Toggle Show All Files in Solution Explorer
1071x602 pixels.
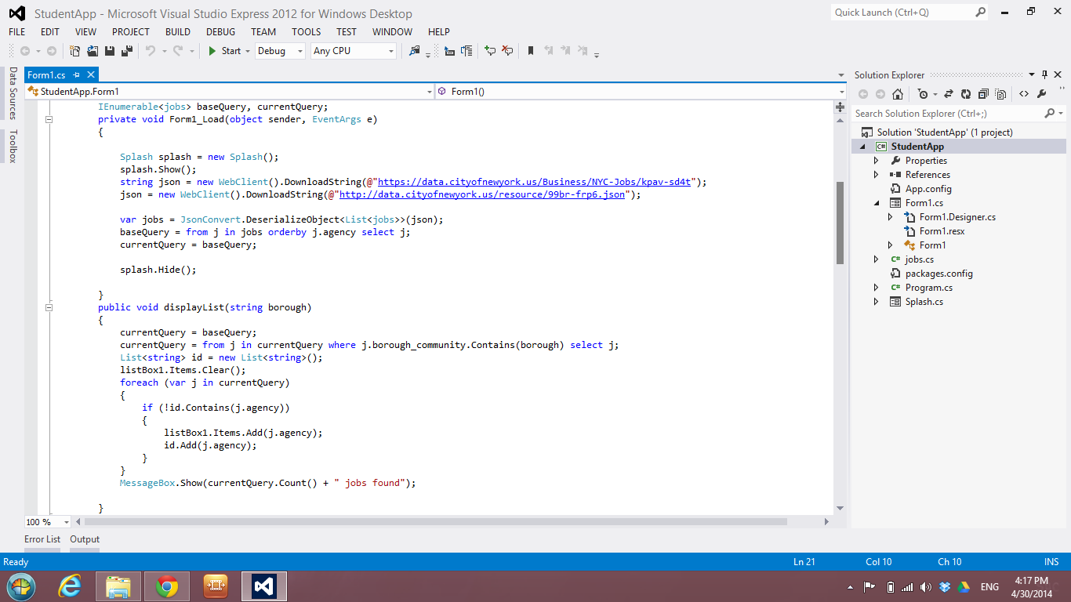[1000, 95]
